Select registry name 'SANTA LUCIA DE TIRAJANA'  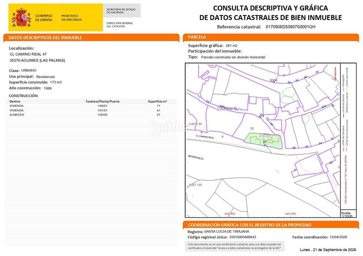coord(226,232)
